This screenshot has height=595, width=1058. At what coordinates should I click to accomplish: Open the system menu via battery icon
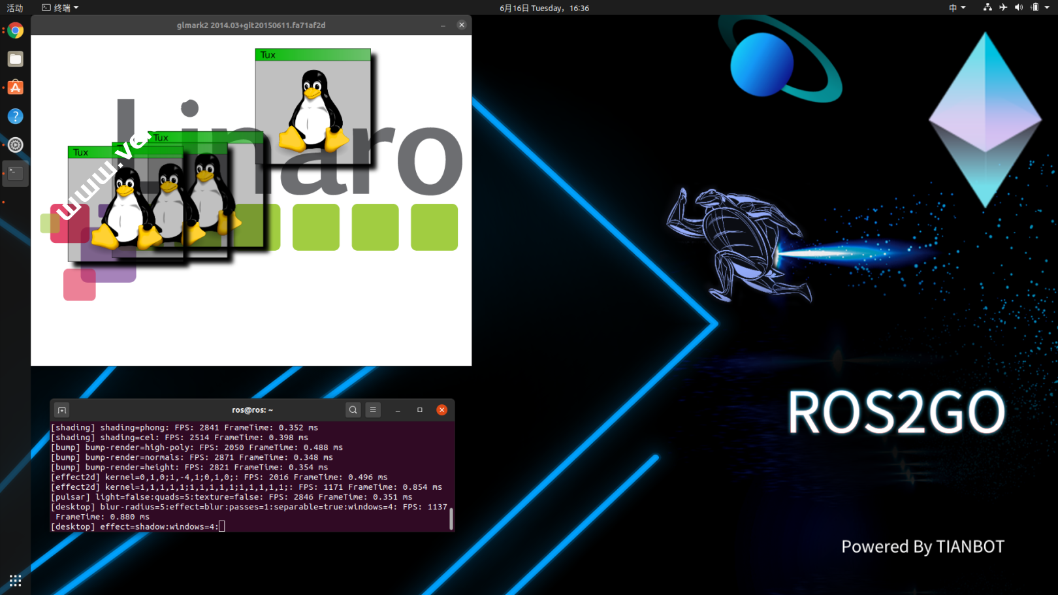coord(1035,8)
